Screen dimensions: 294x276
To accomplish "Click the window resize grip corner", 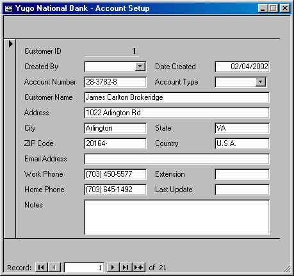I will click(x=286, y=268).
